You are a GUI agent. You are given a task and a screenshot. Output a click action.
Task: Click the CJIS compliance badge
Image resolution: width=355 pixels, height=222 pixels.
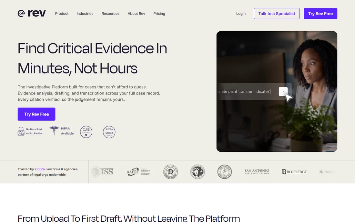86,132
